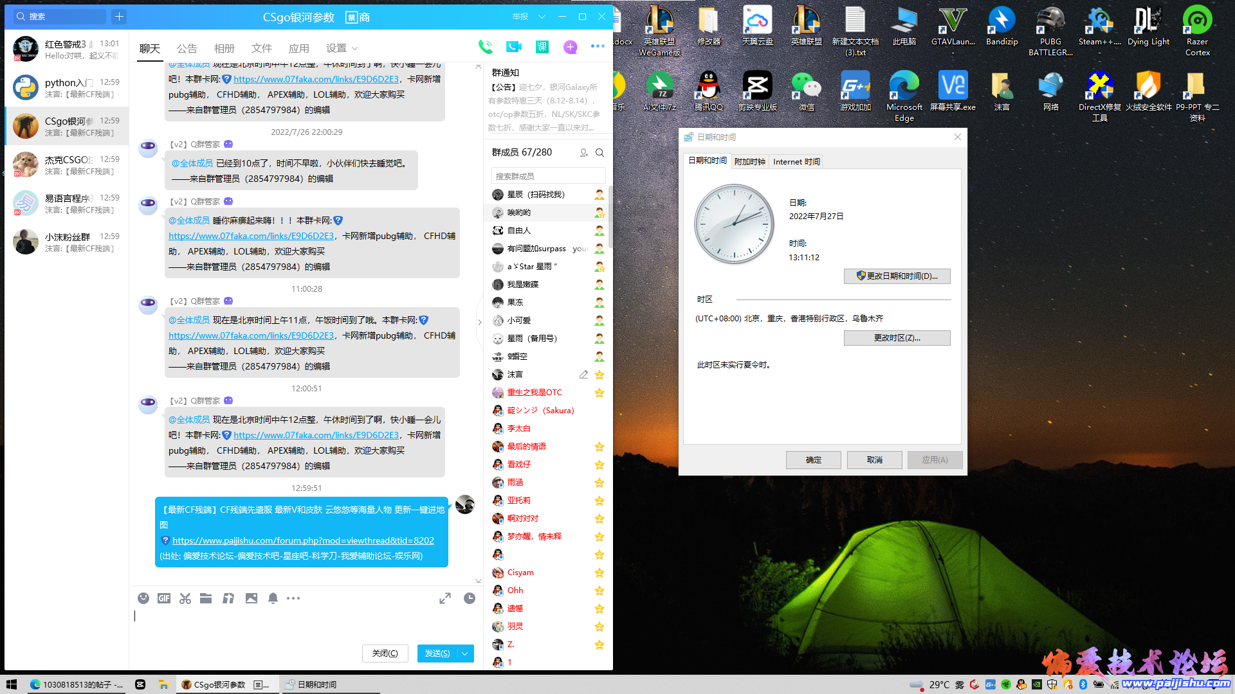Focus the QQ 搜索 box at top left
Viewport: 1235px width, 694px height.
coord(60,17)
